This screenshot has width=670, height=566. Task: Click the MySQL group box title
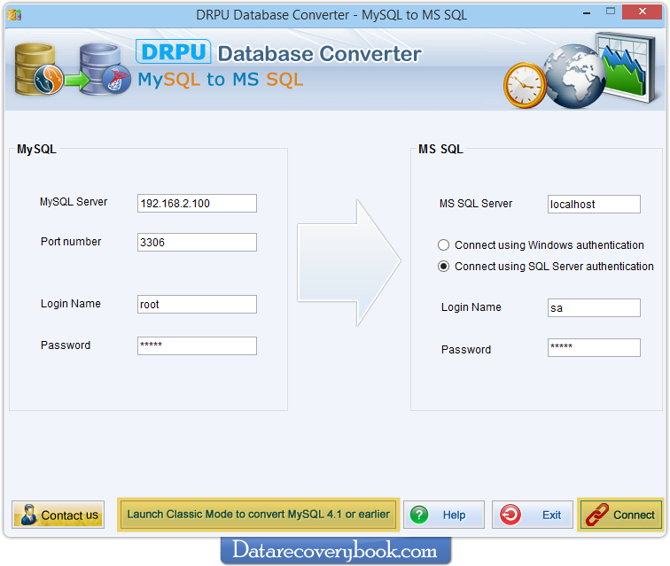[x=36, y=149]
